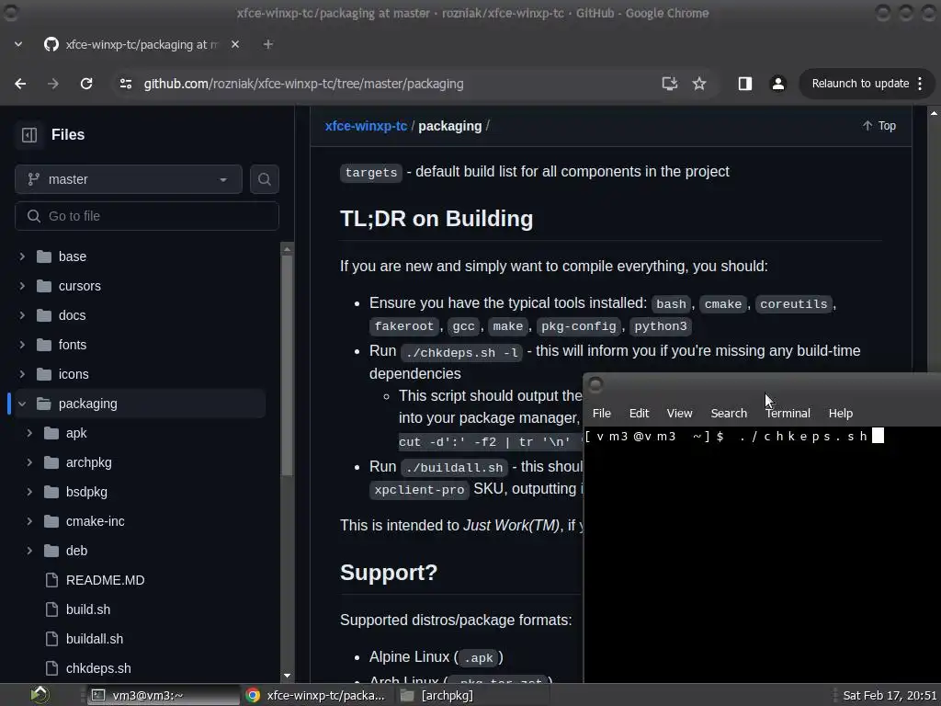Open terminal Edit menu

[x=640, y=413]
